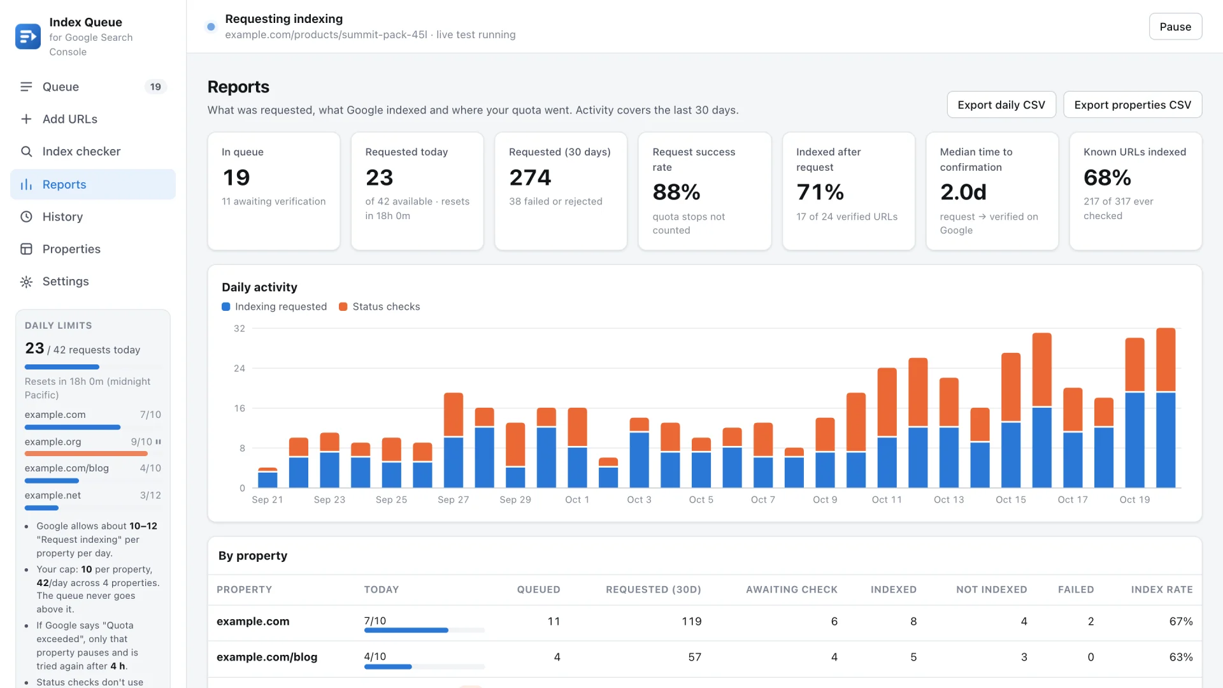
Task: Click the REQUESTED (30D) column header
Action: (653, 590)
